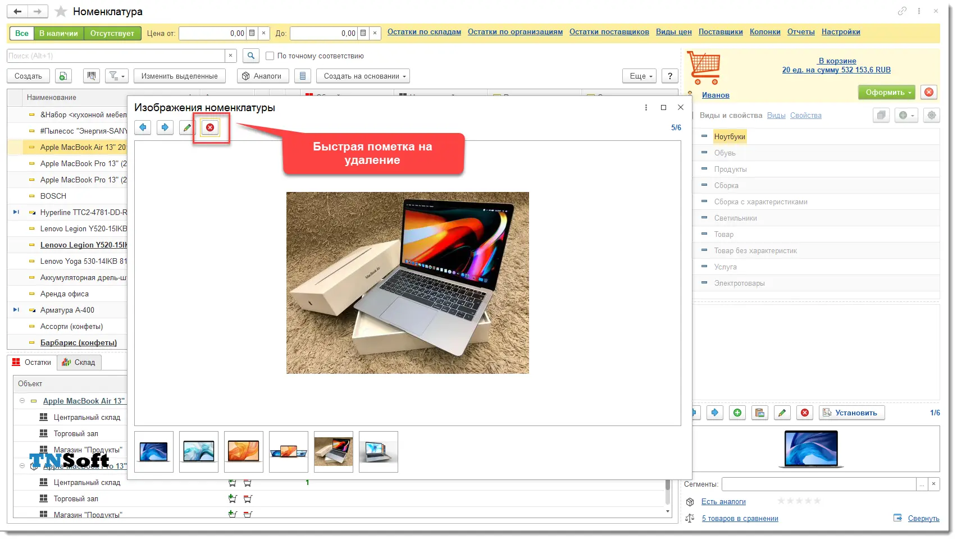Open the calculator for the Цена от field
Image resolution: width=957 pixels, height=540 pixels.
click(252, 33)
